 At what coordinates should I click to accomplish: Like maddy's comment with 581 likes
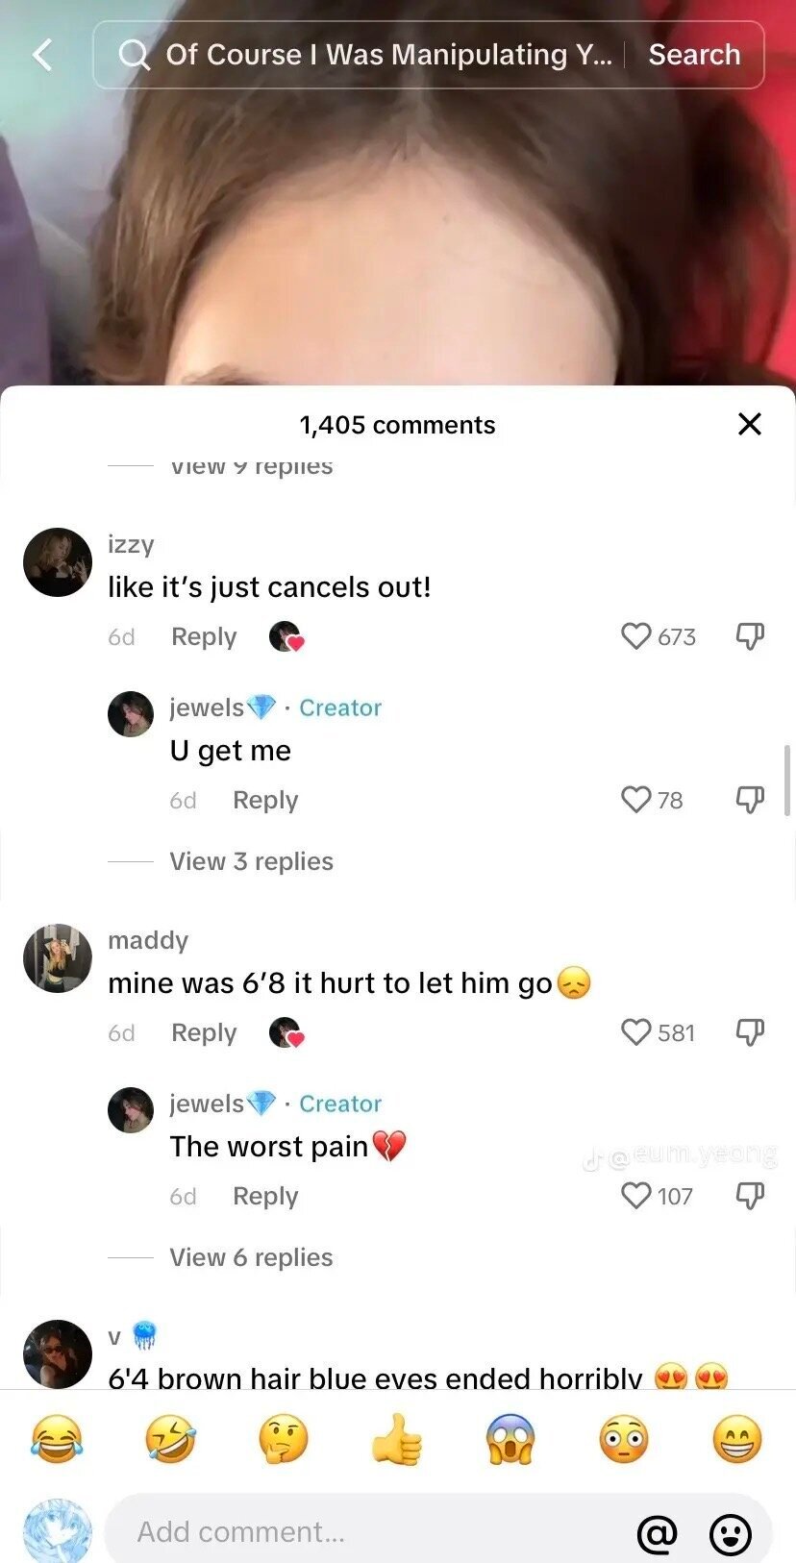[636, 1032]
